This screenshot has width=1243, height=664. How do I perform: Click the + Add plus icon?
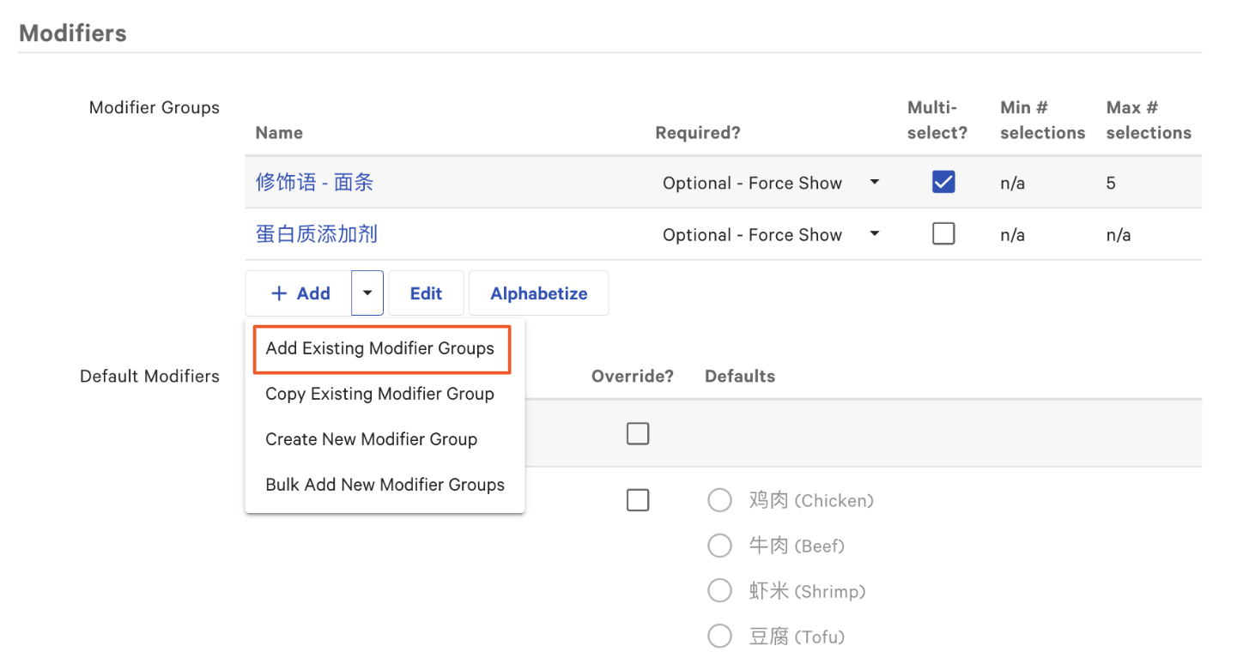click(278, 293)
